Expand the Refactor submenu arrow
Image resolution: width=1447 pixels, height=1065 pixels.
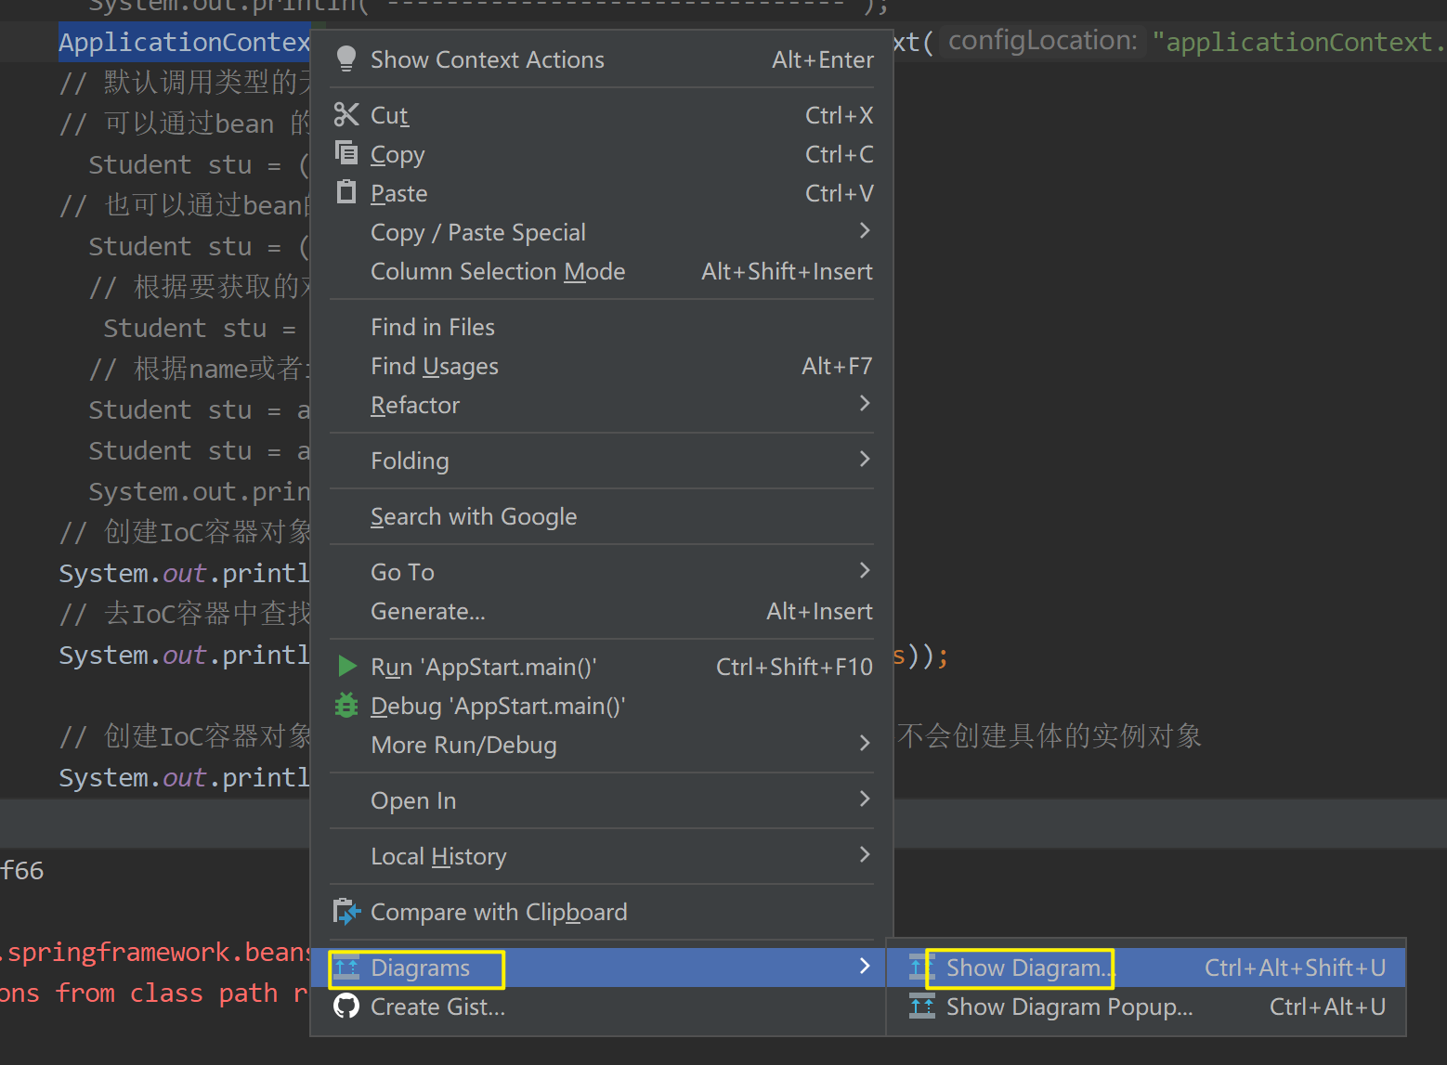865,403
